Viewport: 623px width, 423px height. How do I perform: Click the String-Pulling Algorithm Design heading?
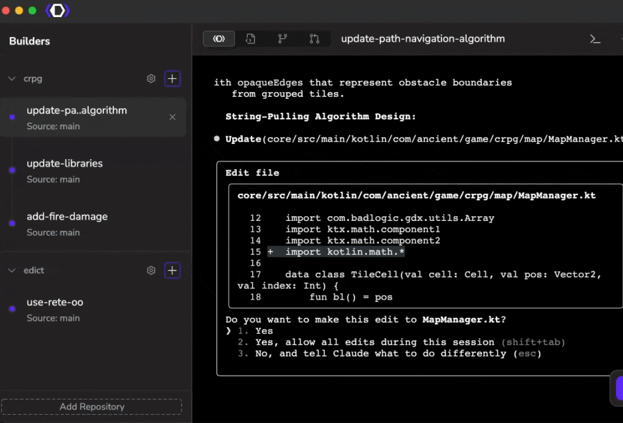(x=321, y=116)
